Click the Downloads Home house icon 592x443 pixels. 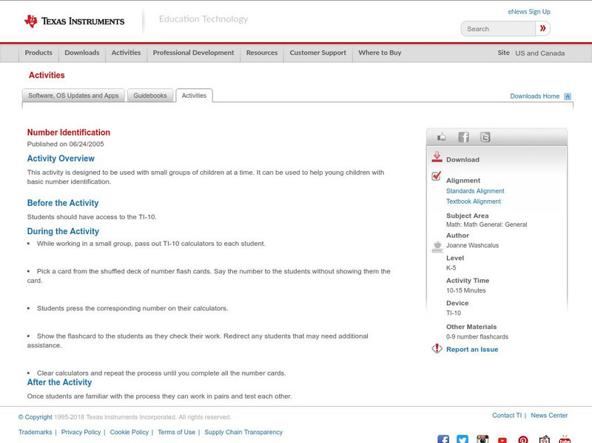tap(568, 96)
